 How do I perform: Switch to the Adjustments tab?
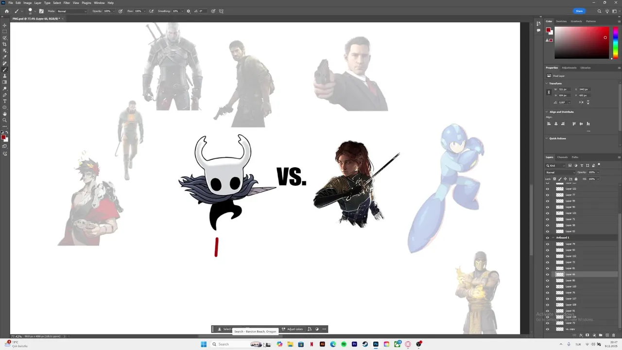(569, 68)
